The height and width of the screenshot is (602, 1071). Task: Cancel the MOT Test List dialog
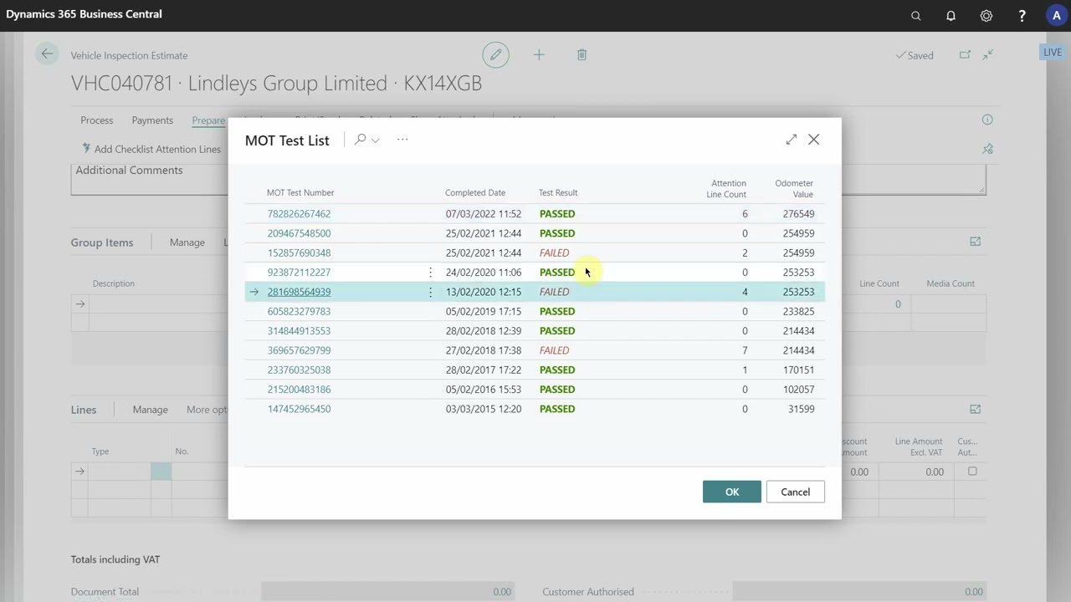click(796, 492)
